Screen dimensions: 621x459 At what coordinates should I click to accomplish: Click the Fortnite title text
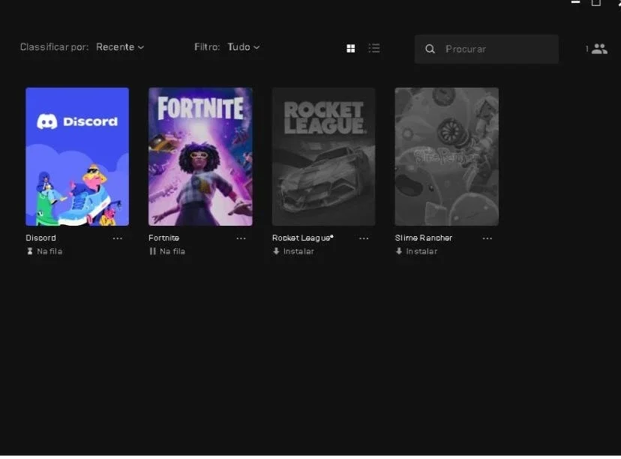click(x=164, y=238)
